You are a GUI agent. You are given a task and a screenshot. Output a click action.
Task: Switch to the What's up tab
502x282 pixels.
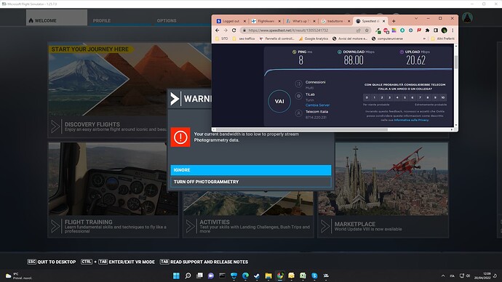(300, 21)
